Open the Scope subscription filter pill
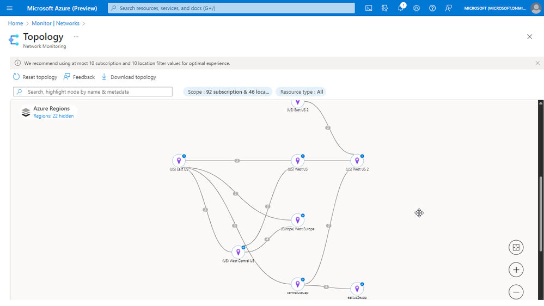 [228, 92]
